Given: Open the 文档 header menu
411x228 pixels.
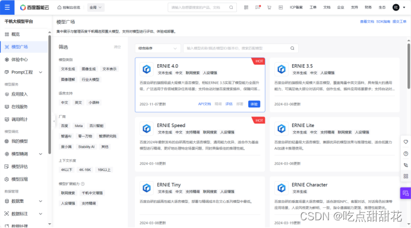Looking at the screenshot, I should click(x=327, y=7).
